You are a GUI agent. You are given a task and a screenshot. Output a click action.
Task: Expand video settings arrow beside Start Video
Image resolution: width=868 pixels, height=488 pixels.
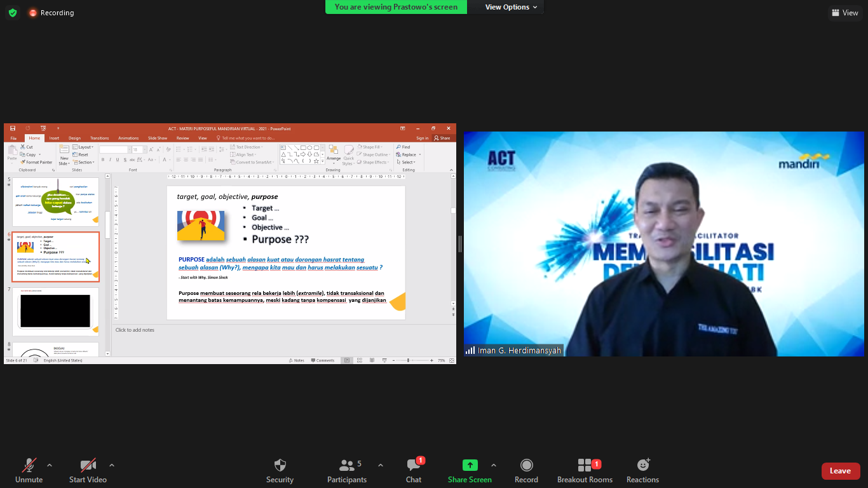point(112,464)
